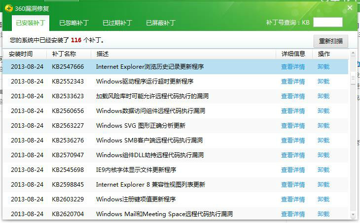View details for KB2603229

[x=293, y=199]
